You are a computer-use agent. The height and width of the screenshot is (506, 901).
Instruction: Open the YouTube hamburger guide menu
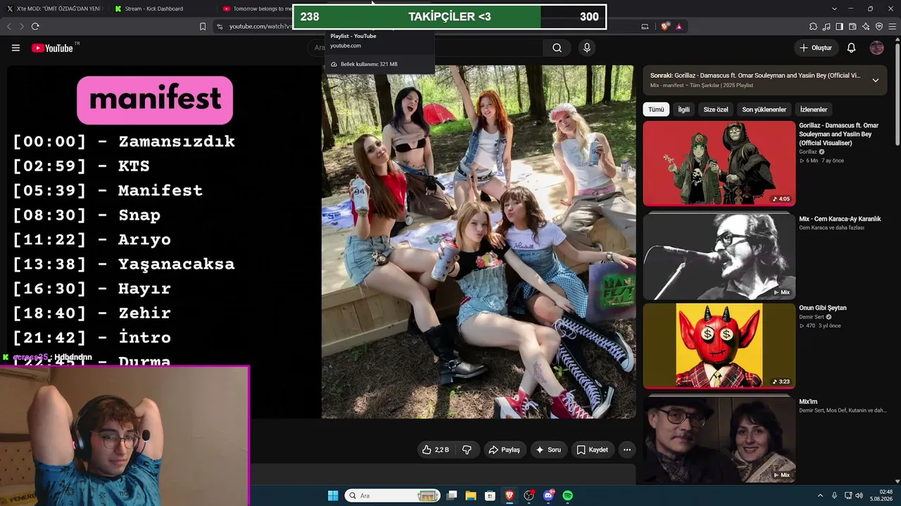[15, 48]
